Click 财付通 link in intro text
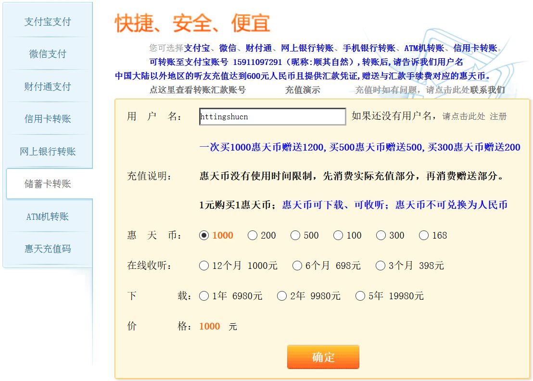Viewport: 533px width, 381px height. (x=259, y=48)
